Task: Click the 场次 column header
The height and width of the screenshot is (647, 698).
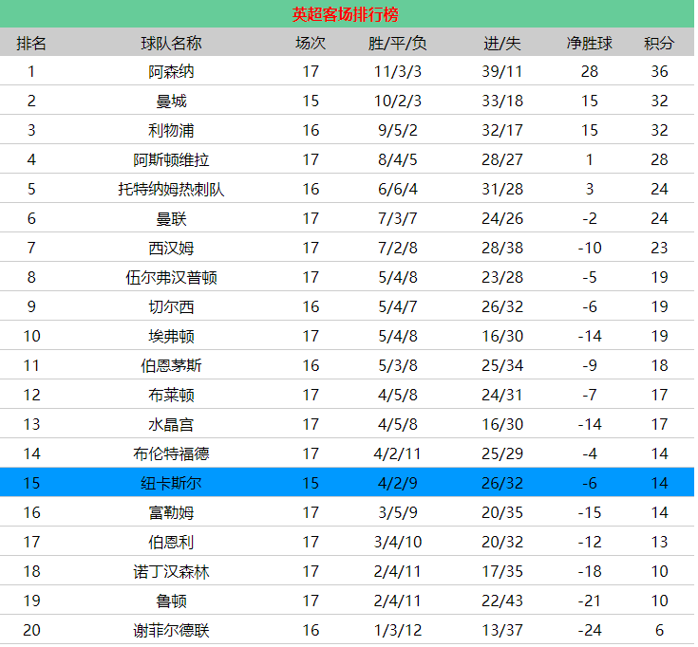Action: [311, 44]
